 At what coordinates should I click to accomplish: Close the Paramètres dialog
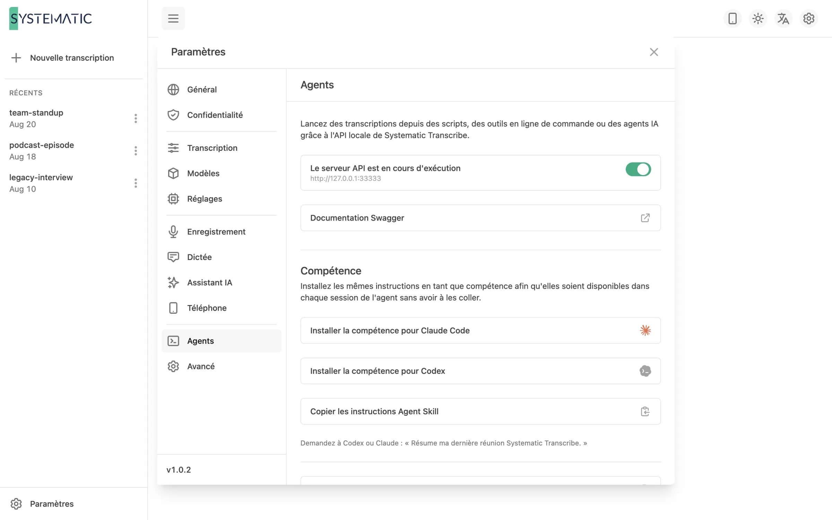coord(653,52)
